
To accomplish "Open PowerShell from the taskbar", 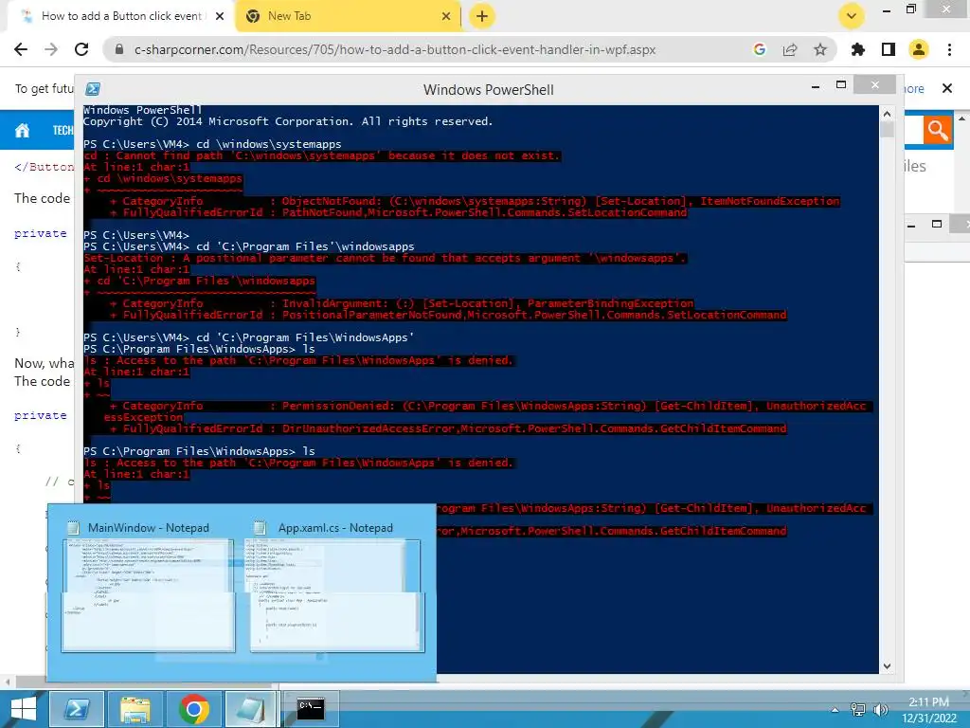I will pos(76,709).
